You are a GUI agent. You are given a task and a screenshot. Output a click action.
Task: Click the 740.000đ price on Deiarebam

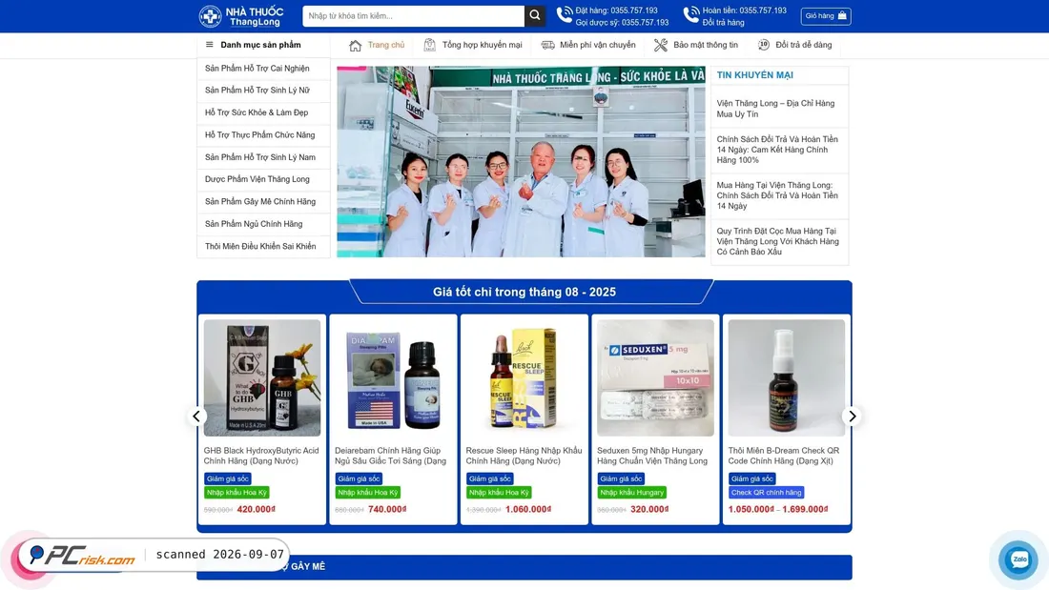[387, 509]
